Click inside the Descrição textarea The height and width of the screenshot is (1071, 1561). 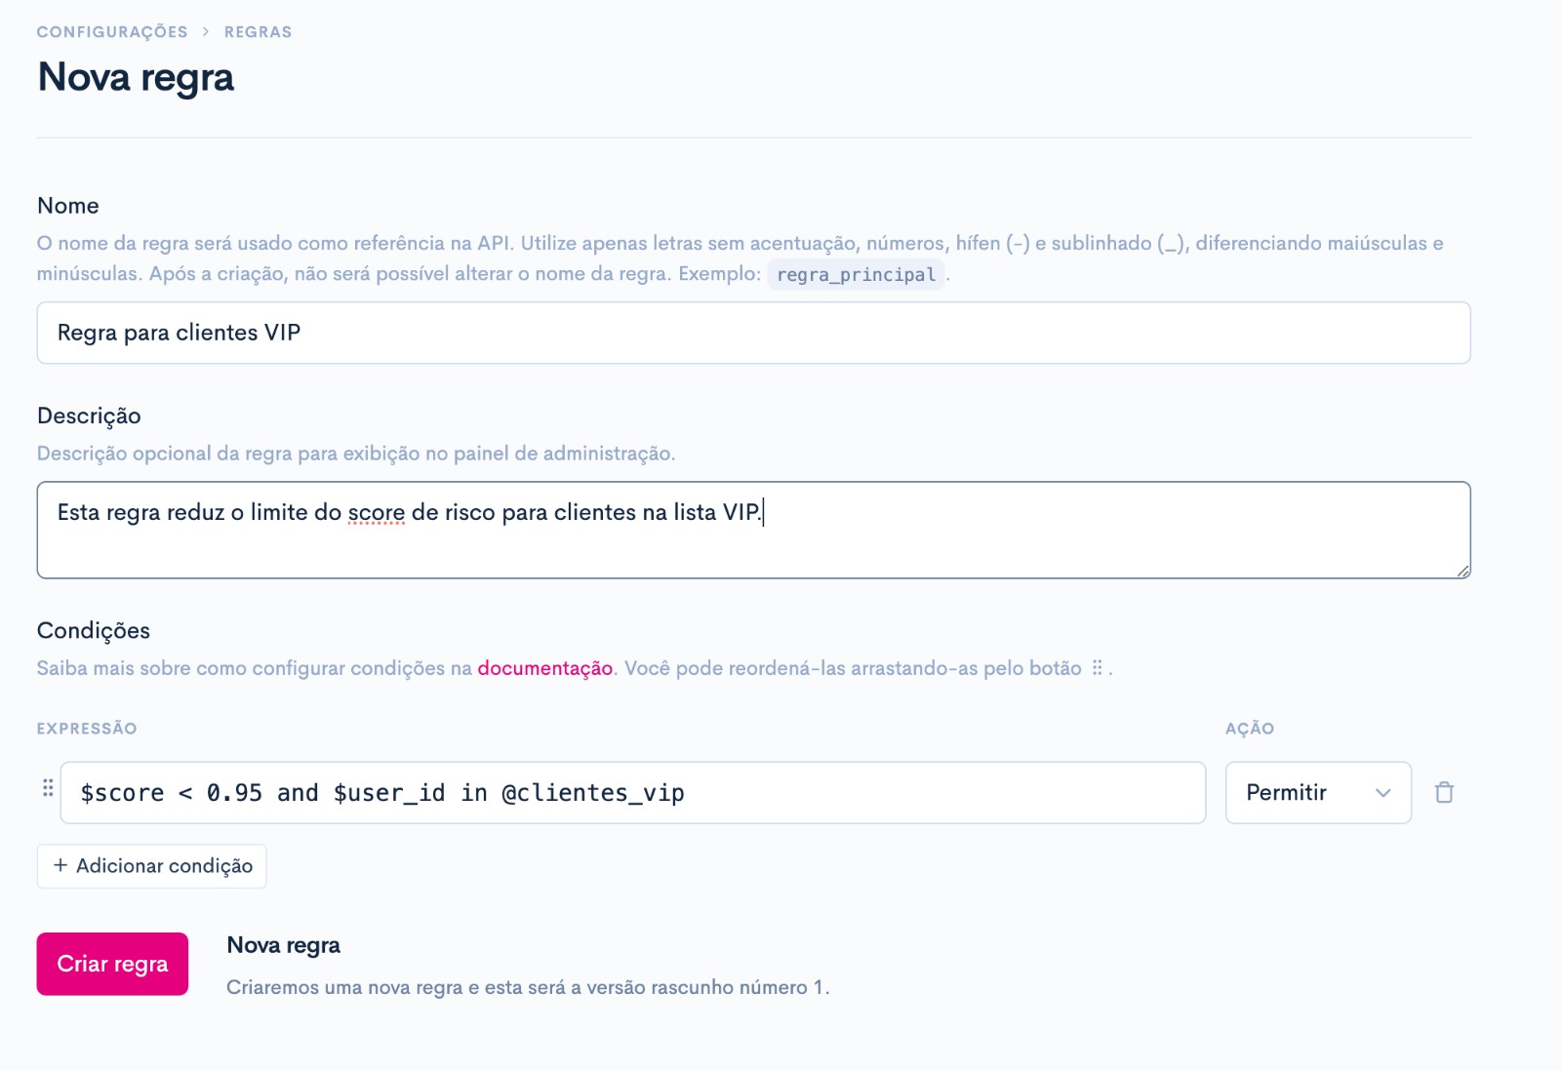(753, 530)
